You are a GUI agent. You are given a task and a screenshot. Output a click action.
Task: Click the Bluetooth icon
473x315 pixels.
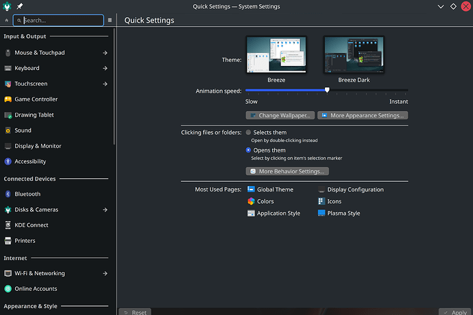(8, 194)
